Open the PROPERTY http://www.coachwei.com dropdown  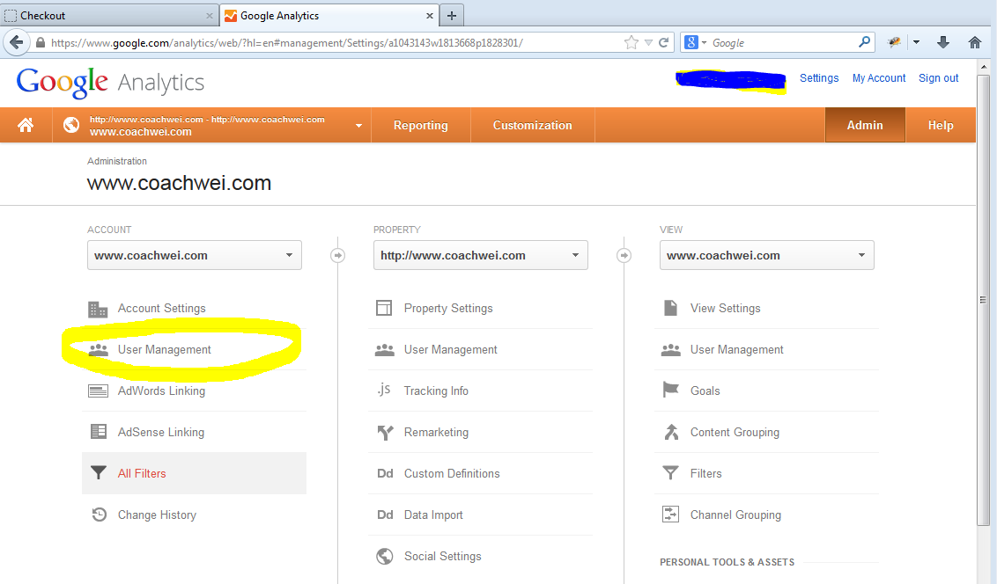pyautogui.click(x=480, y=255)
